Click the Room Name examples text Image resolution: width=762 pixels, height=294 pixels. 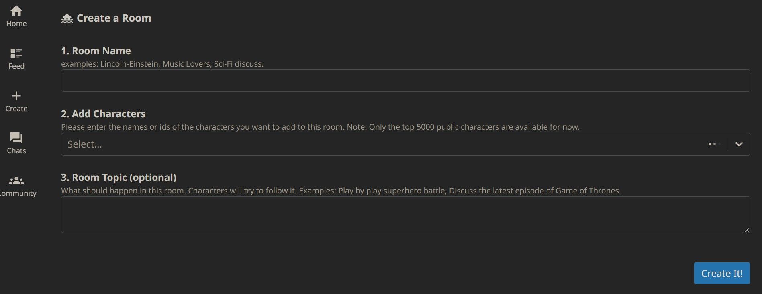click(162, 63)
